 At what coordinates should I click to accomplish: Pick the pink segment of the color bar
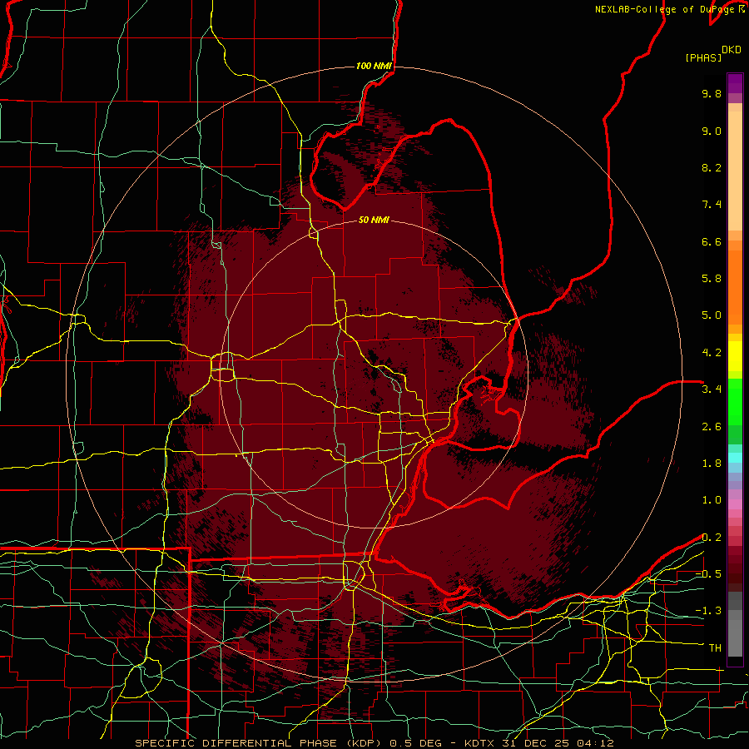tap(735, 504)
